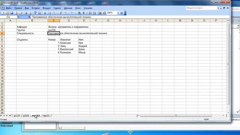Screen dimensions: 240x135
Task: Open the Окно menu
Action: coord(78,8)
